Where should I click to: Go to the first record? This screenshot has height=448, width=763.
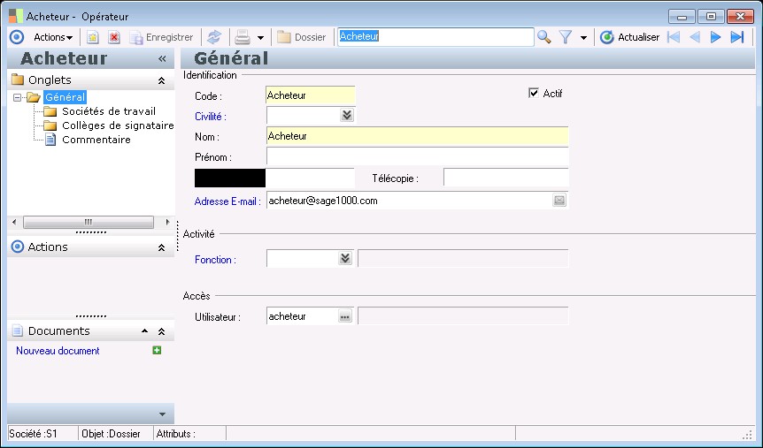point(674,37)
